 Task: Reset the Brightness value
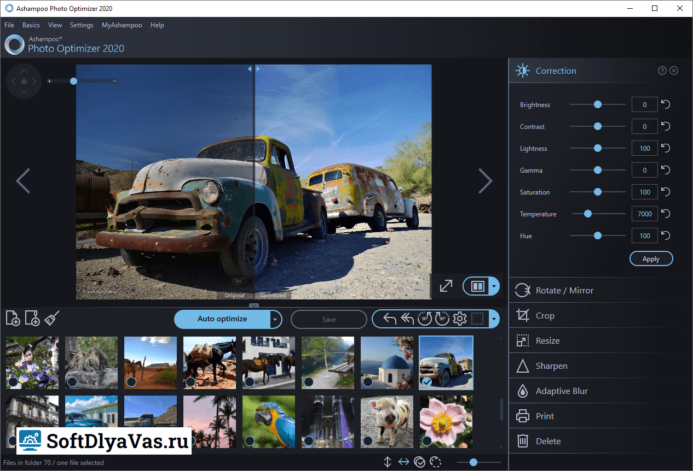tap(666, 104)
